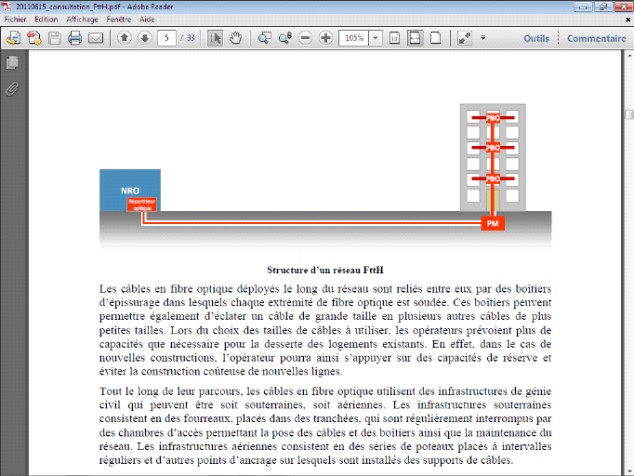The width and height of the screenshot is (634, 476).
Task: Click the caption 'Structure d'un réseau FttH'
Action: (x=325, y=270)
